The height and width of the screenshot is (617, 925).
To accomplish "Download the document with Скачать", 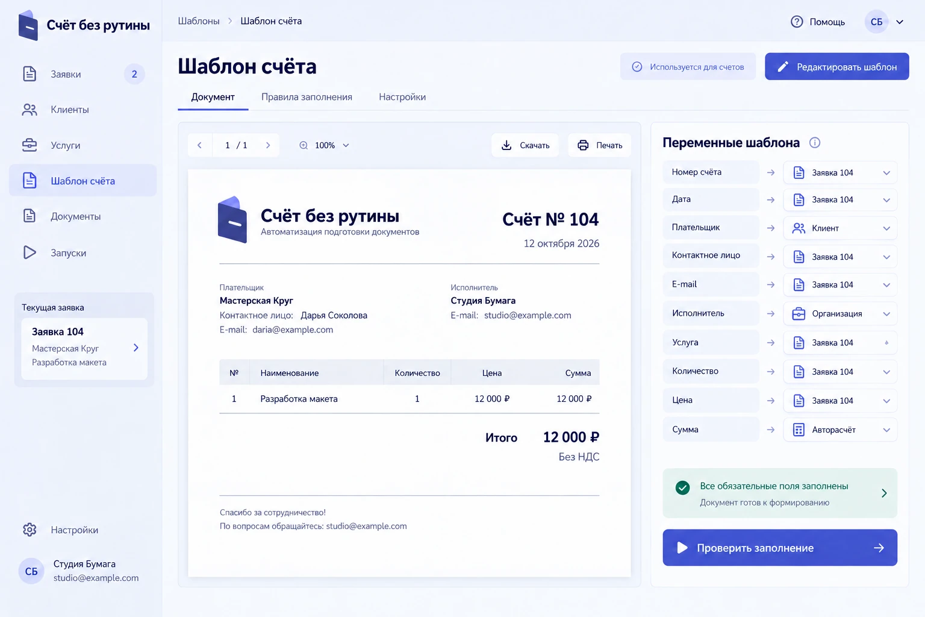I will pyautogui.click(x=525, y=145).
